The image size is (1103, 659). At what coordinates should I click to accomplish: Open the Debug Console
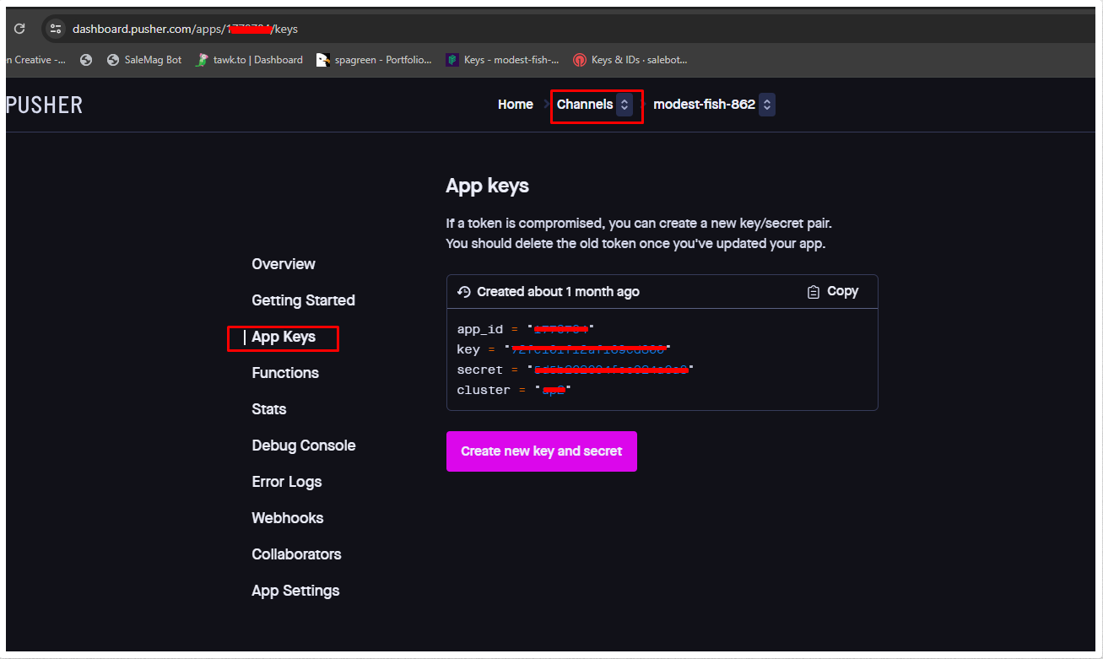(x=304, y=446)
